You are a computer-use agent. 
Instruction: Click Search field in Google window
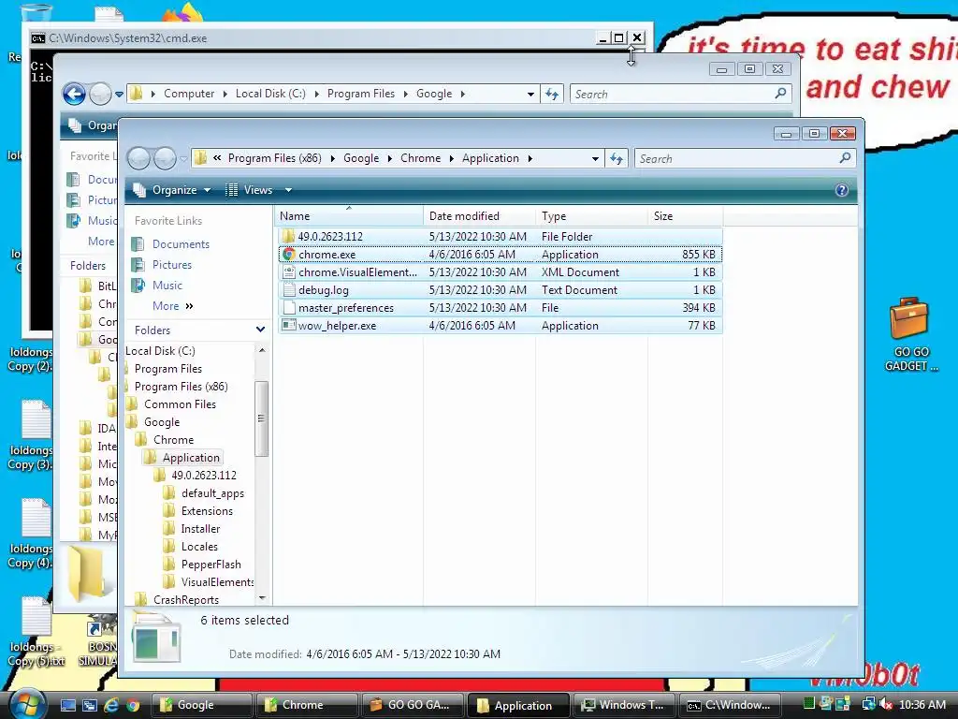[671, 95]
